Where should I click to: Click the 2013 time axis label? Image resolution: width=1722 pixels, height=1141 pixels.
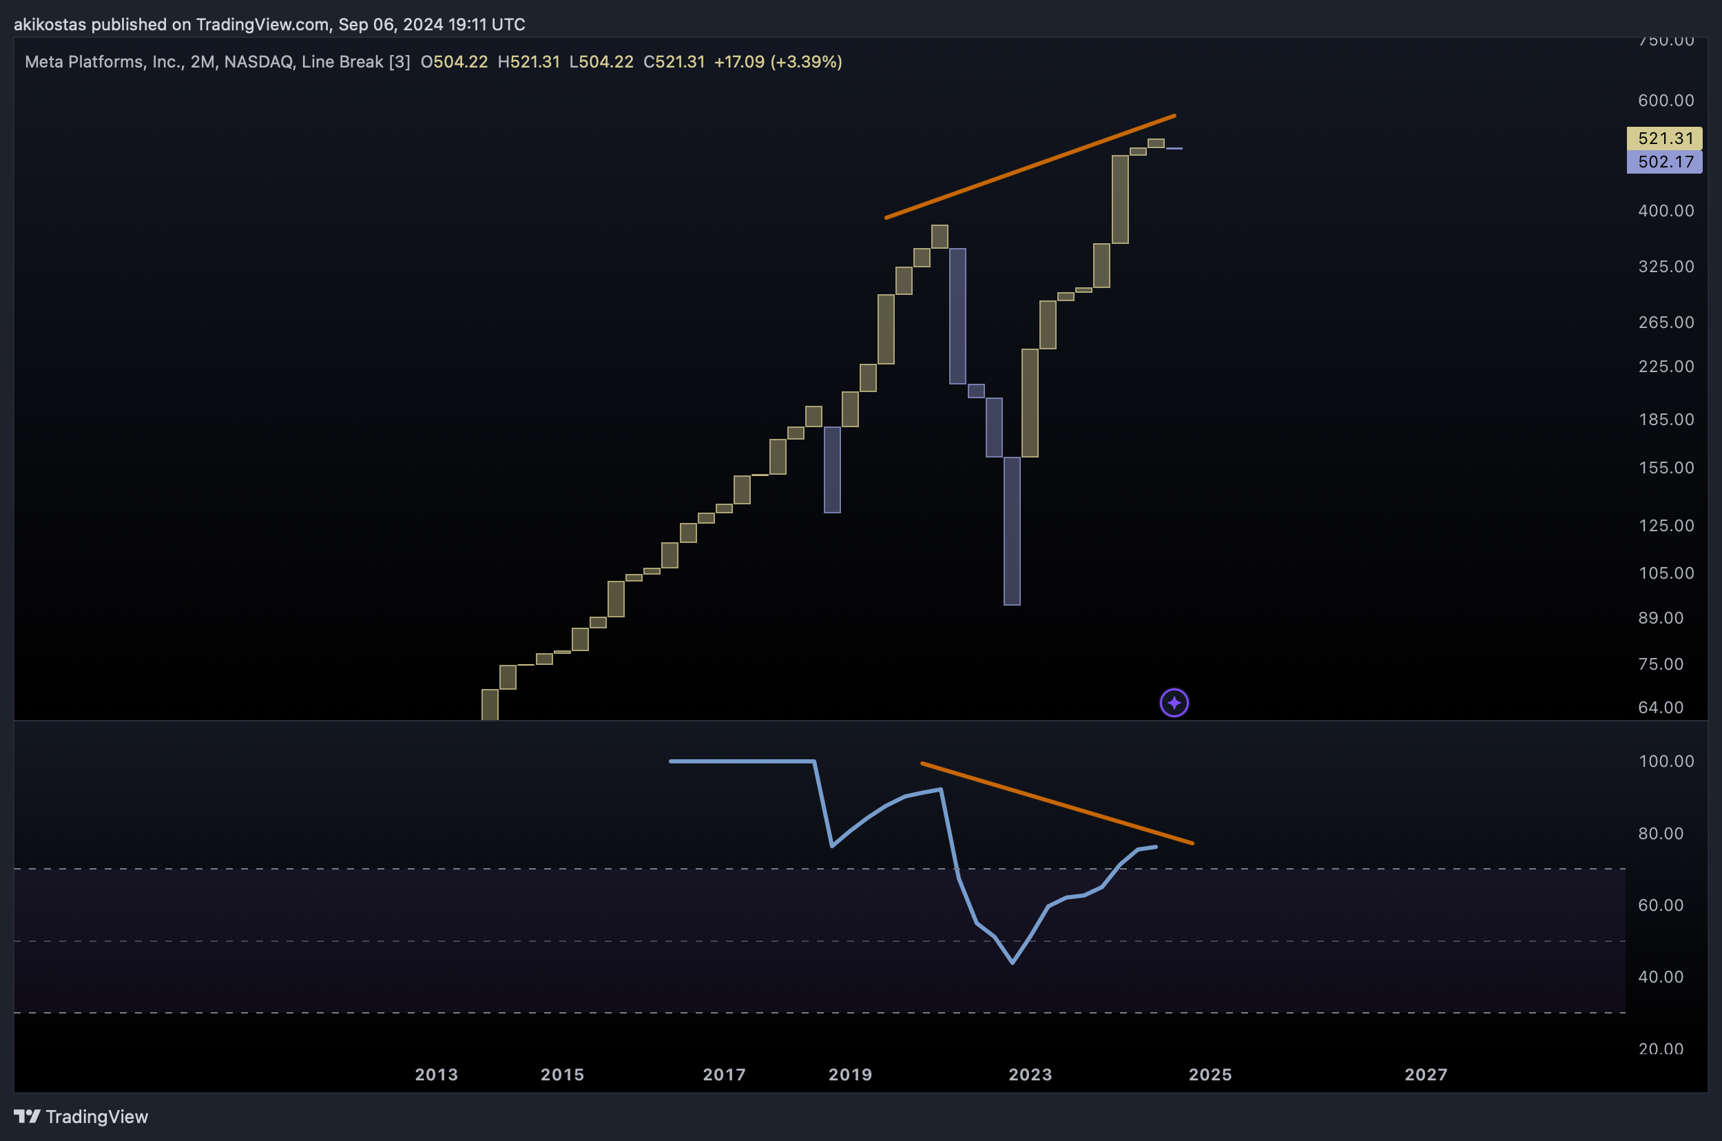437,1075
